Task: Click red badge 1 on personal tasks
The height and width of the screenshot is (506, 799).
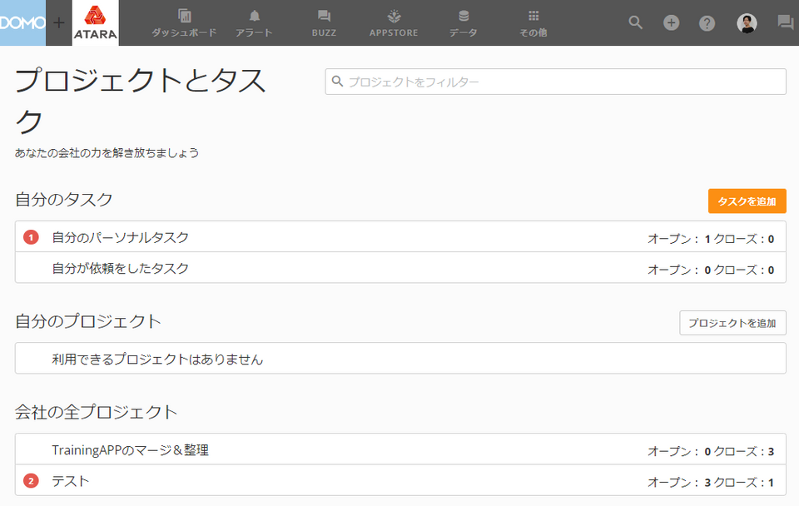Action: click(31, 237)
